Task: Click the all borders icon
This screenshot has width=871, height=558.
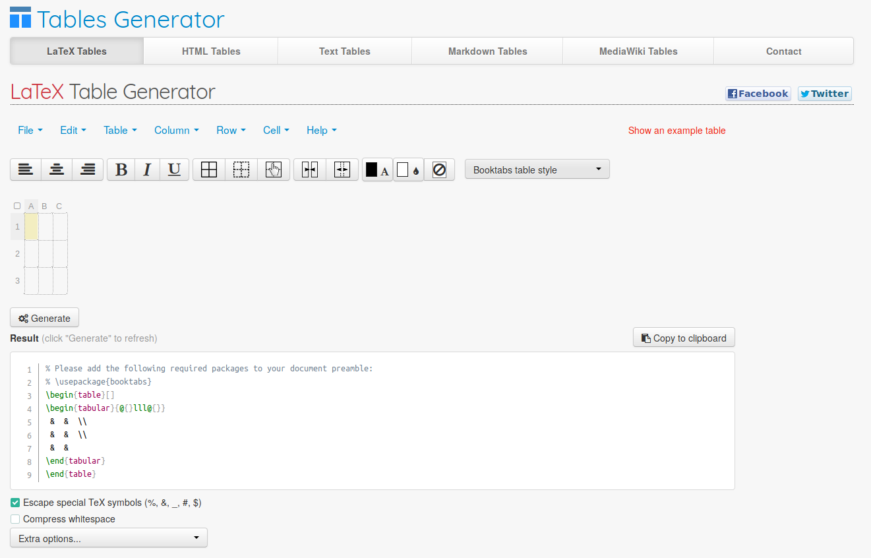Action: (x=209, y=170)
